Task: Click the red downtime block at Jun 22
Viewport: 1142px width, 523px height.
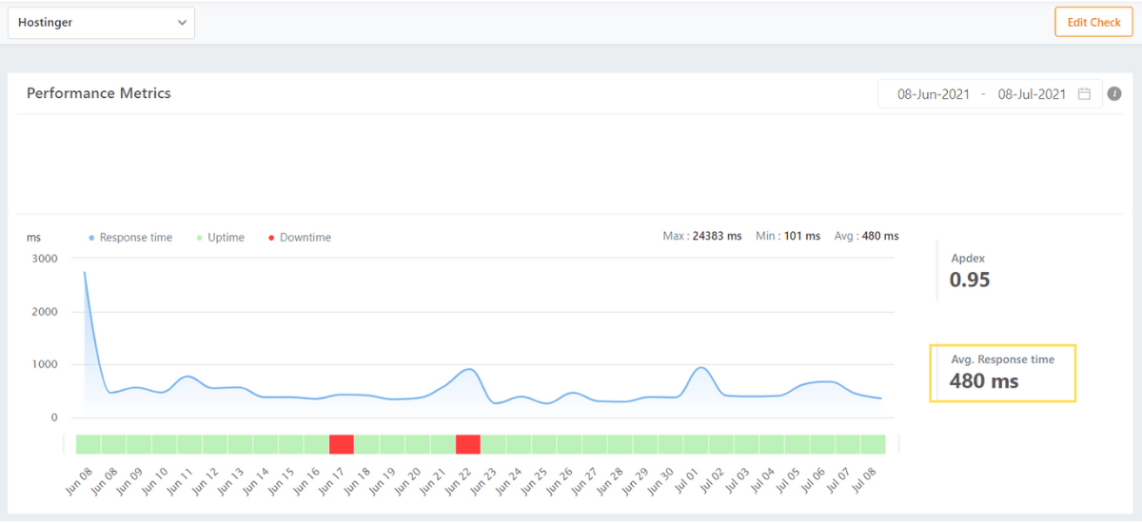Action: click(x=468, y=444)
